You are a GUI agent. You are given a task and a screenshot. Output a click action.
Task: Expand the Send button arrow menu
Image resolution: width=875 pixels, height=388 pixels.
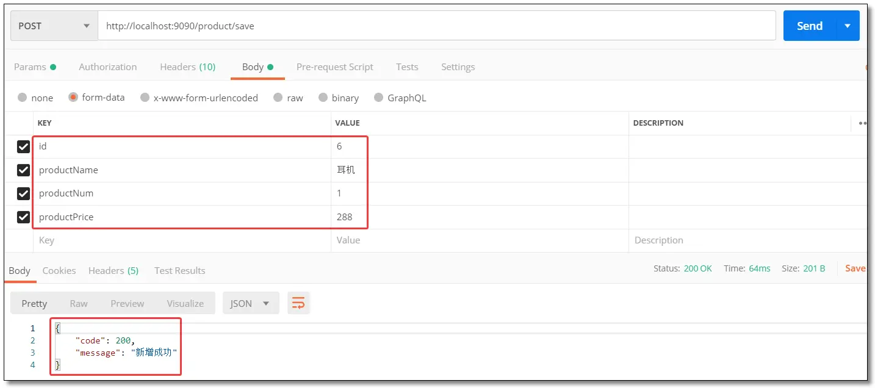click(847, 26)
